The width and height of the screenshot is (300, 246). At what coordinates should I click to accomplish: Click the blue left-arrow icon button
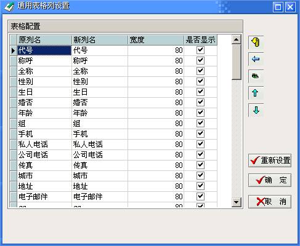pyautogui.click(x=256, y=60)
